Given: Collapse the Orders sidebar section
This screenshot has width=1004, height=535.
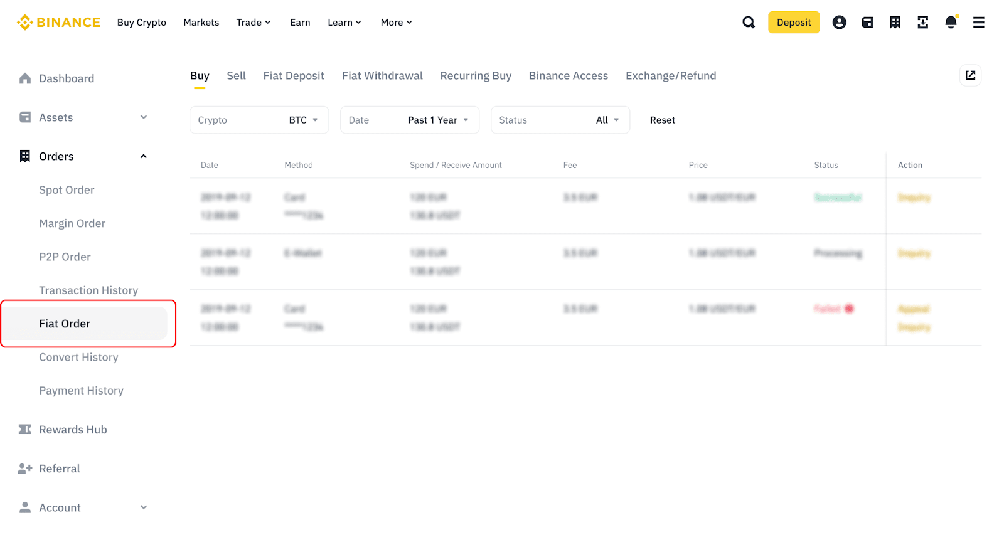Looking at the screenshot, I should click(x=144, y=156).
